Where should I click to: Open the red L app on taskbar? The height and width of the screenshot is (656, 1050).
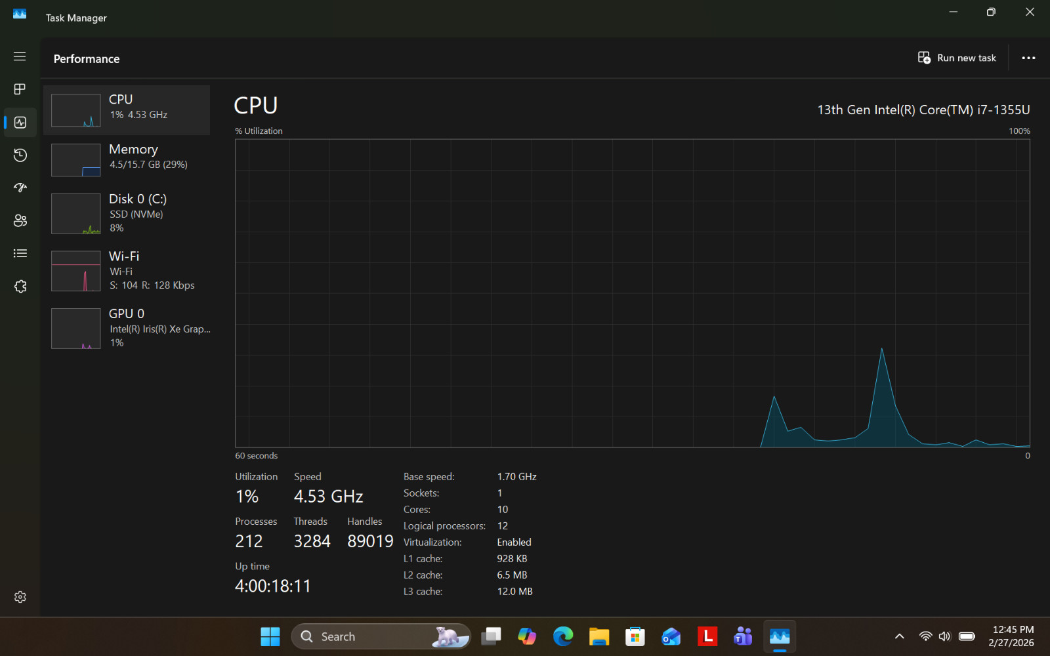pos(707,636)
